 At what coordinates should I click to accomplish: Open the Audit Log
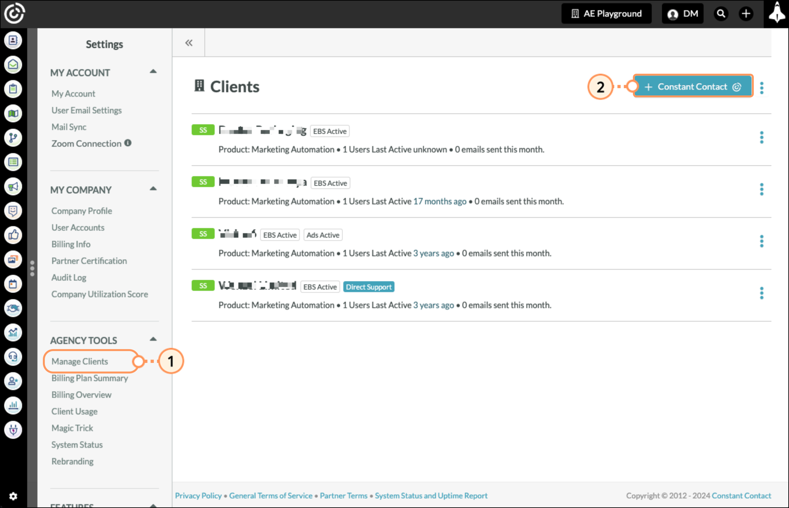(69, 277)
